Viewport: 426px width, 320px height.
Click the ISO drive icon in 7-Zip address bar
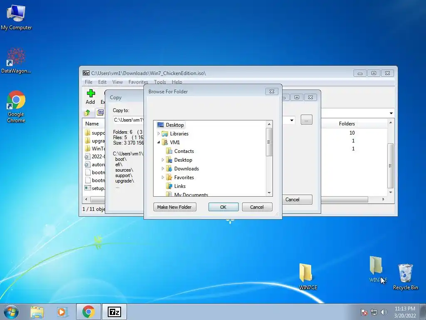click(100, 112)
